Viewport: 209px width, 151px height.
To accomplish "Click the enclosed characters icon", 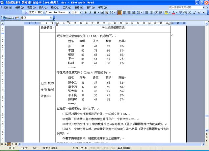I will (185, 12).
